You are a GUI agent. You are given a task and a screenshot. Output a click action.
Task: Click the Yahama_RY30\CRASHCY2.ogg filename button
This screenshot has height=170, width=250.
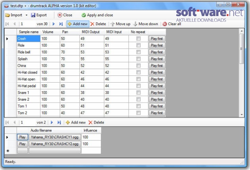tap(55, 144)
